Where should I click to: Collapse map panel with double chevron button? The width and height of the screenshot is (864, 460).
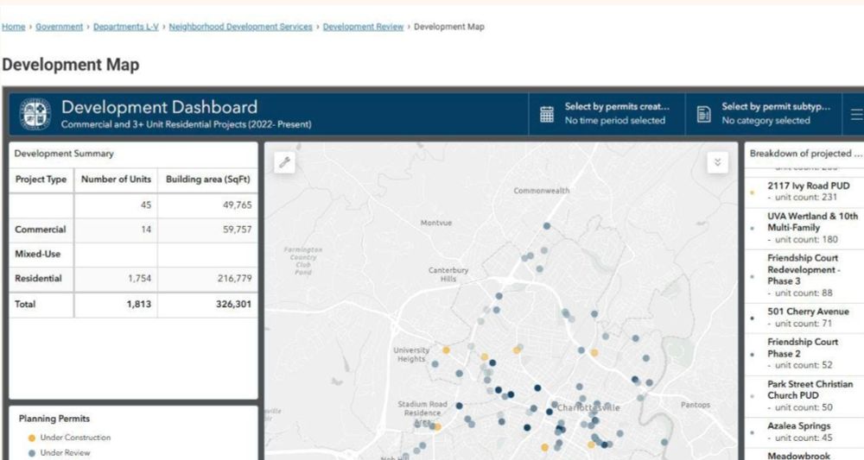tap(717, 162)
